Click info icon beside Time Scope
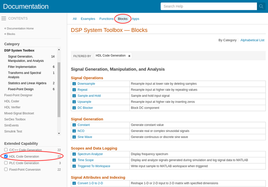This screenshot has height=187, width=268. 74,160
